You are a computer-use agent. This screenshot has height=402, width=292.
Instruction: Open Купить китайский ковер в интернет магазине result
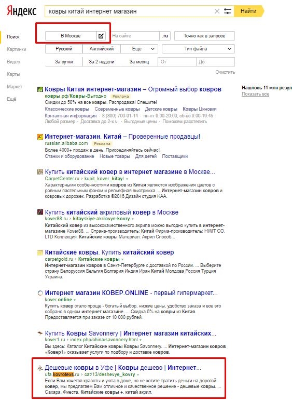click(130, 172)
